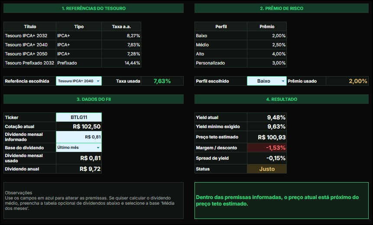This screenshot has height=225, width=373.
Task: Select the Preço teto estimado value R$ 100,93
Action: (x=267, y=137)
